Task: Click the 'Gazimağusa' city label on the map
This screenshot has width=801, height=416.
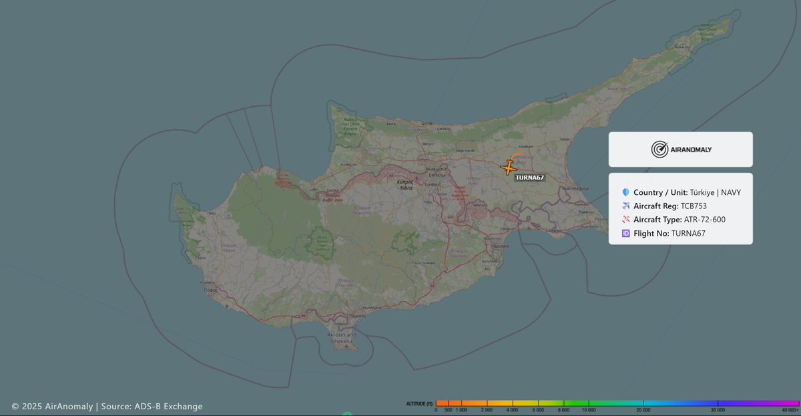Action: tap(575, 188)
